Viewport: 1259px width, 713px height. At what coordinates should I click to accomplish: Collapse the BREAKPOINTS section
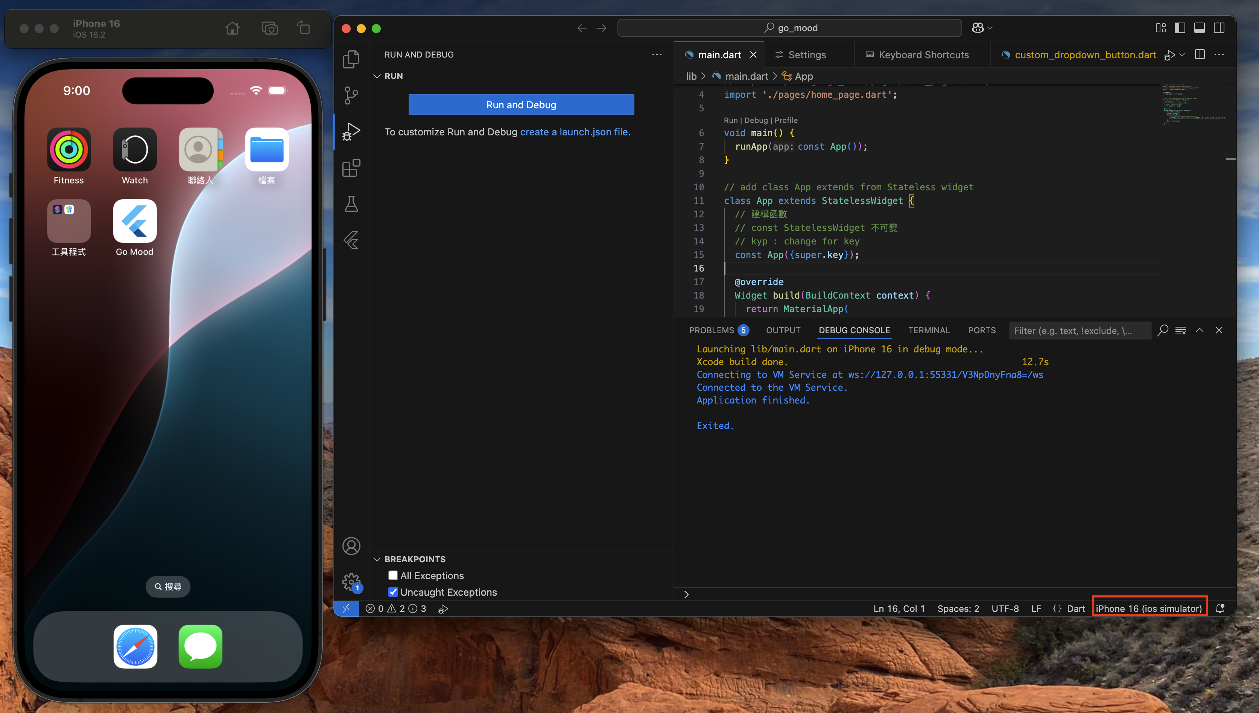click(377, 559)
